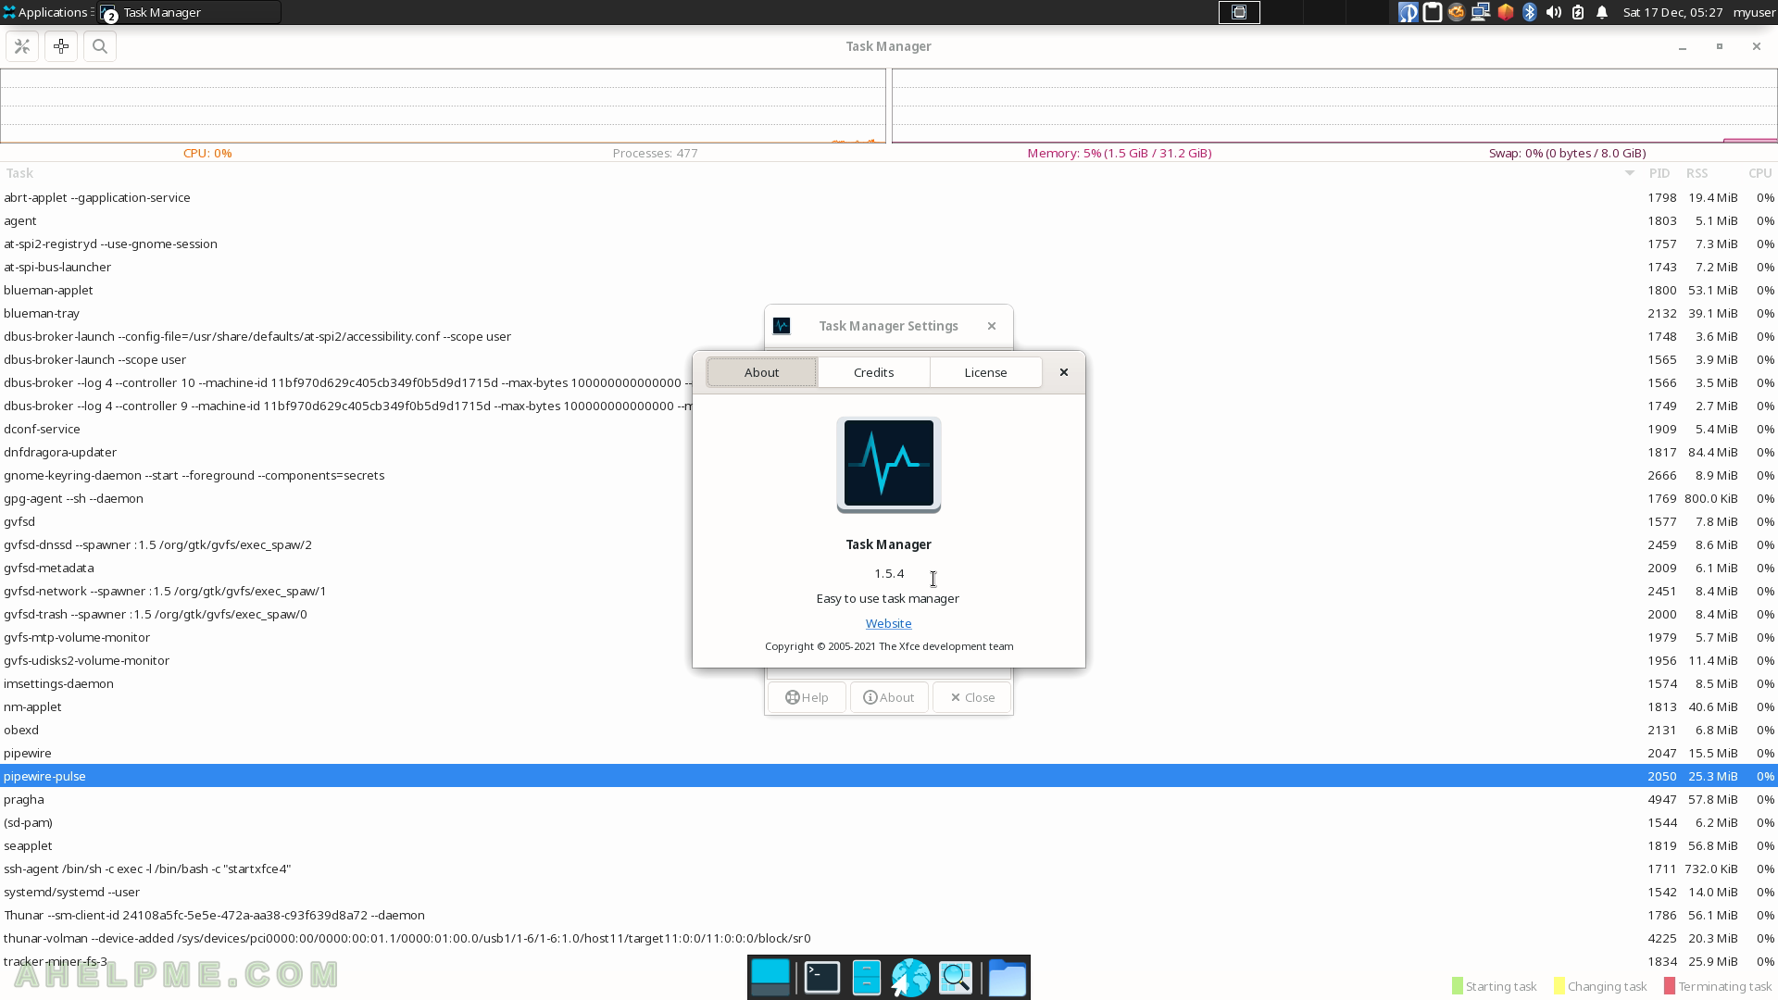1778x1000 pixels.
Task: Click the Task Manager Settings title icon
Action: coord(782,326)
